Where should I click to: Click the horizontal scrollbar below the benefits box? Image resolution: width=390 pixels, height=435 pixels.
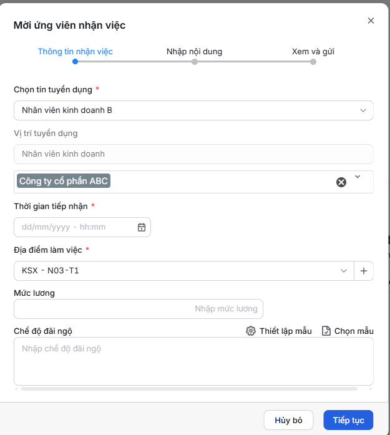tap(189, 389)
